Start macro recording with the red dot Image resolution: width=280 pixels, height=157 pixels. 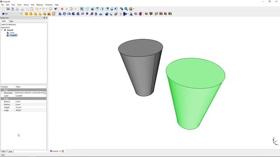(x=62, y=9)
